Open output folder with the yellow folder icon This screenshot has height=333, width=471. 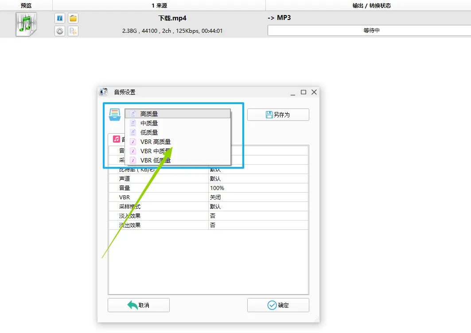(x=73, y=18)
